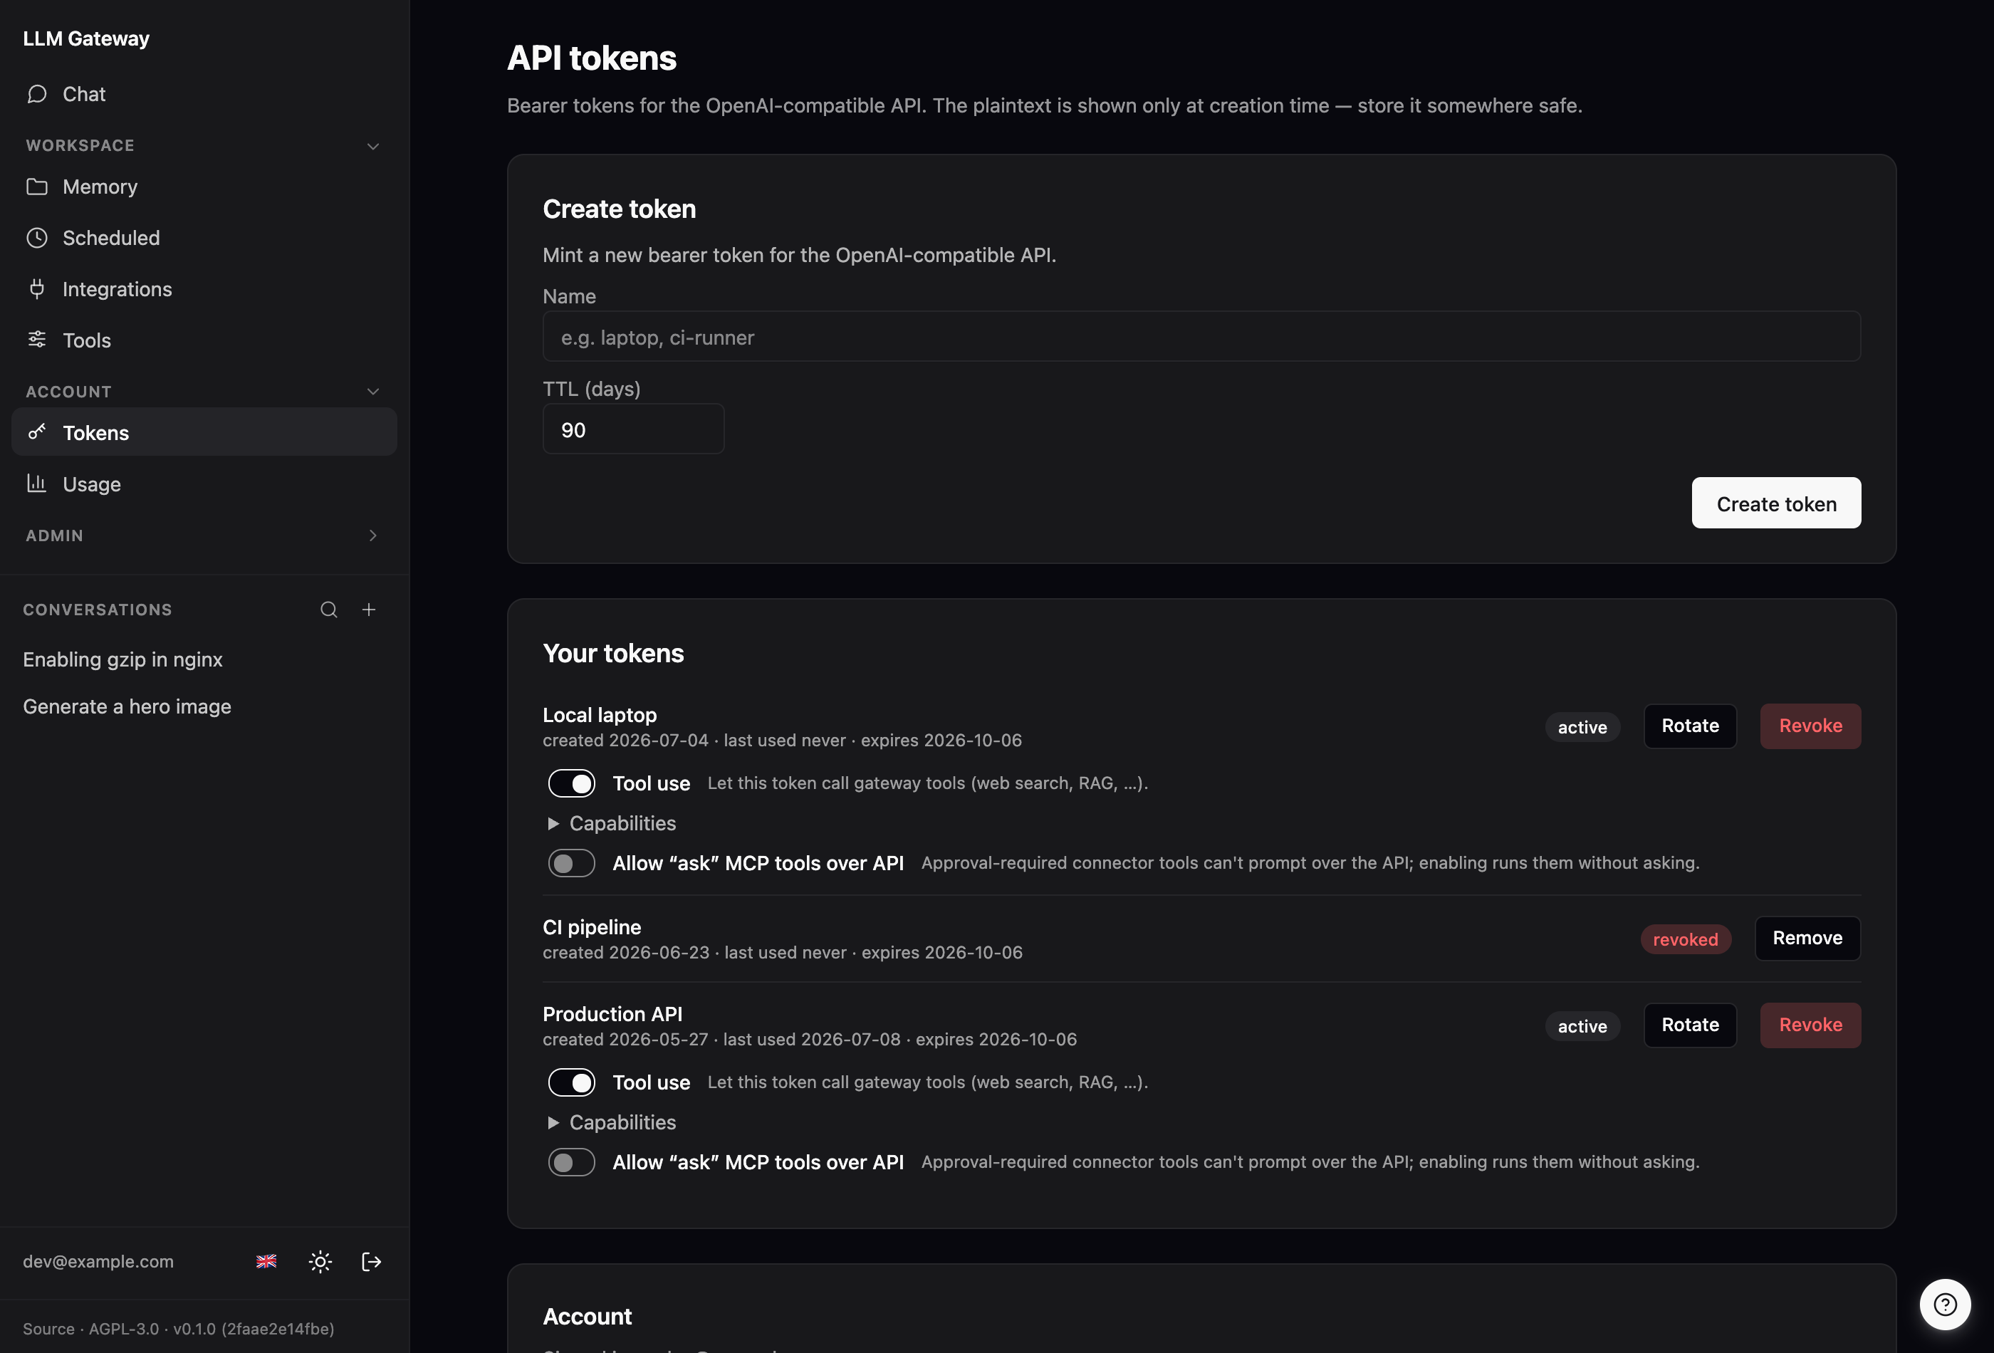1994x1353 pixels.
Task: Collapse the Account section chevron
Action: [373, 391]
